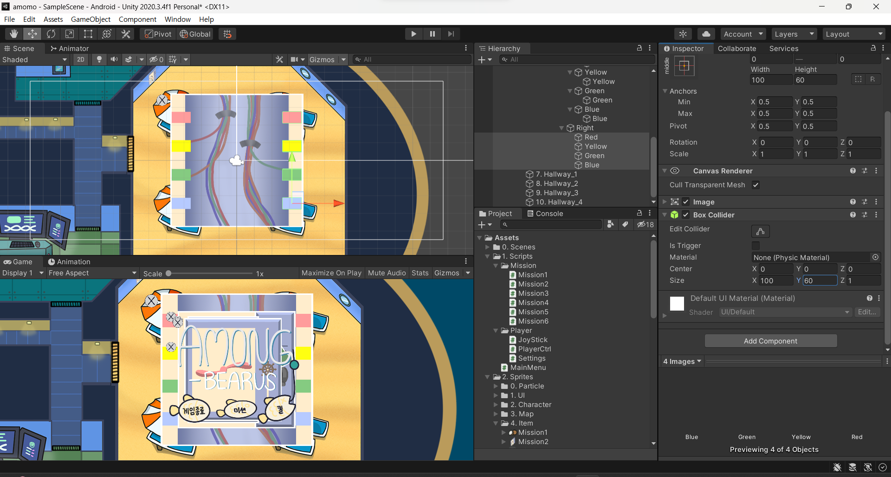
Task: Toggle 2D scene view mode
Action: (81, 59)
